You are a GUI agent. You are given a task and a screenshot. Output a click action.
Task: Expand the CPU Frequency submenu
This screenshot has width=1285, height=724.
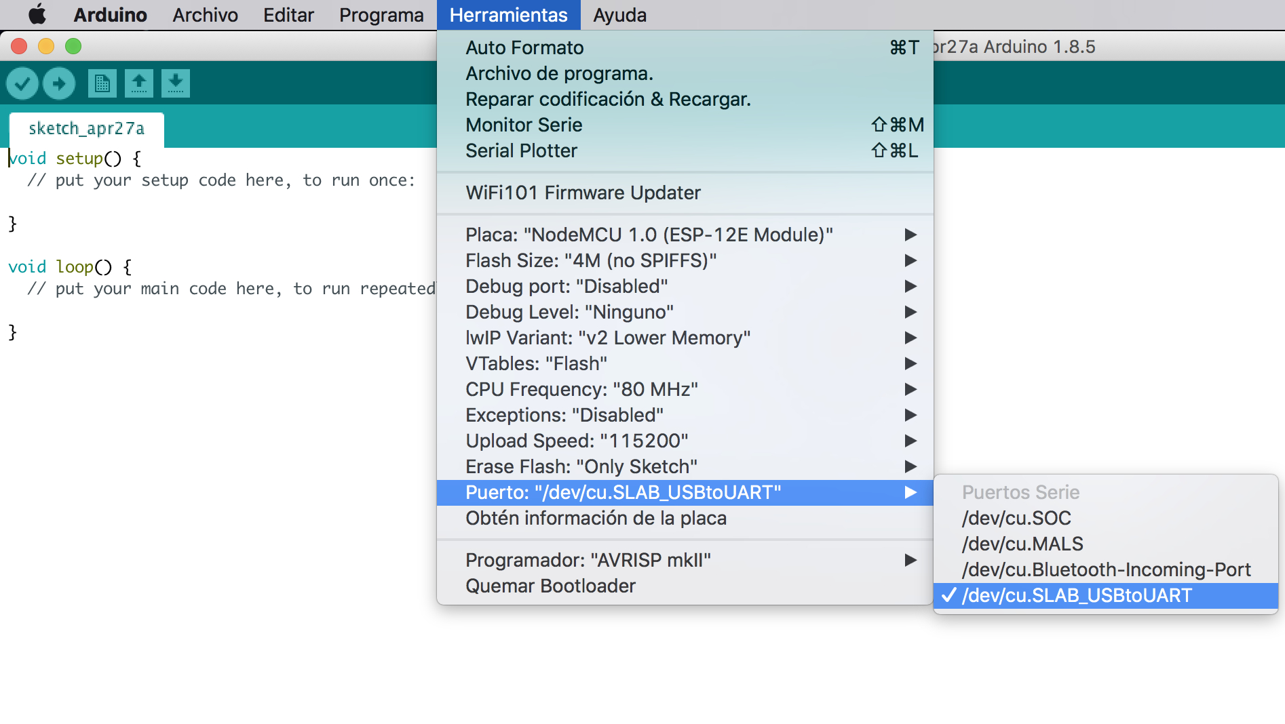[x=685, y=389]
